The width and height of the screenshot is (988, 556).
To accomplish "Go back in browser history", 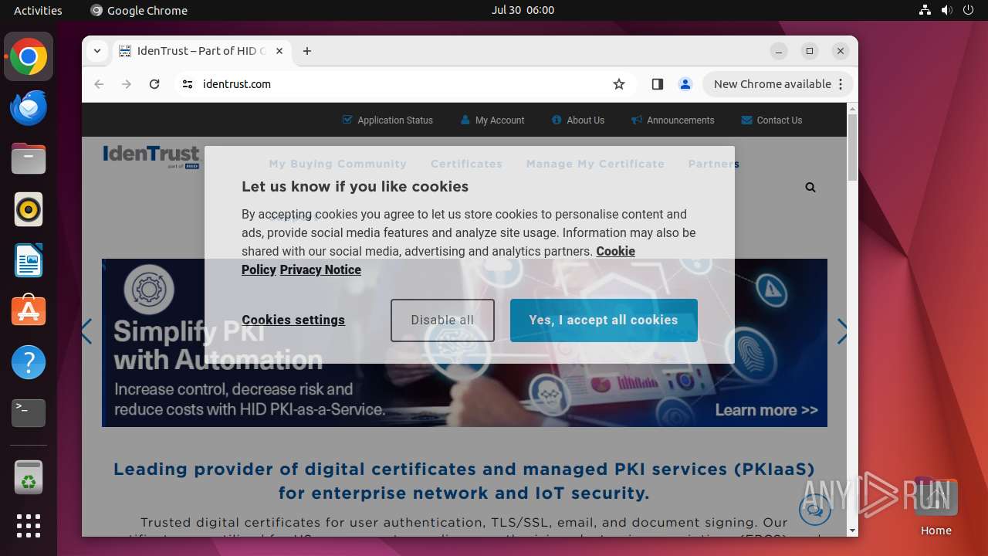I will point(99,84).
